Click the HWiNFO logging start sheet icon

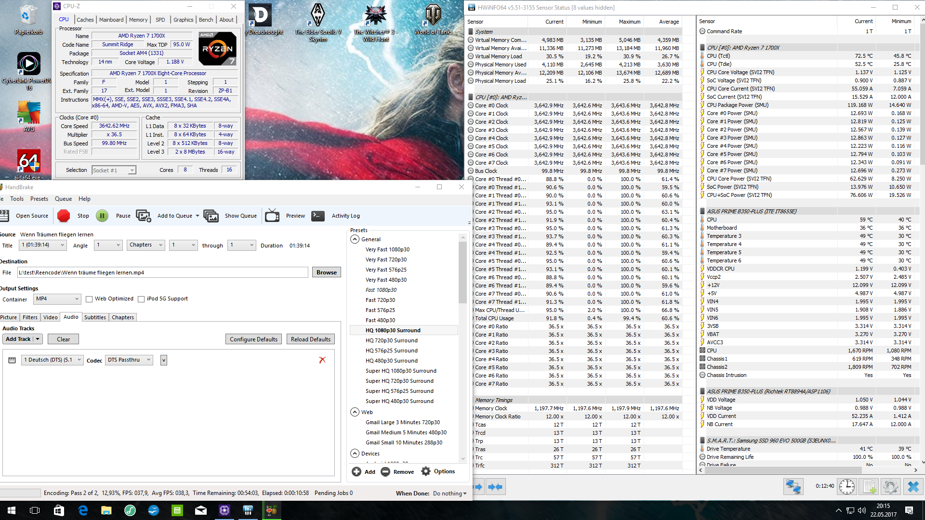coord(869,487)
